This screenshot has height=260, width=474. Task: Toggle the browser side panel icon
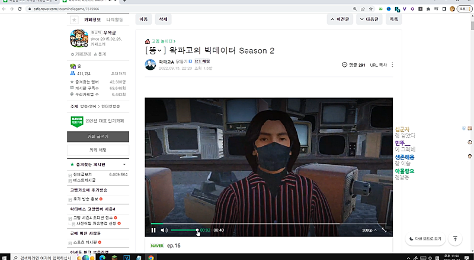click(444, 9)
